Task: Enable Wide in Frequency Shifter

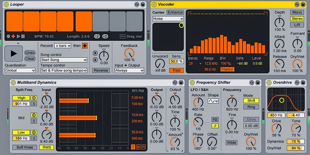Action: pos(232,143)
